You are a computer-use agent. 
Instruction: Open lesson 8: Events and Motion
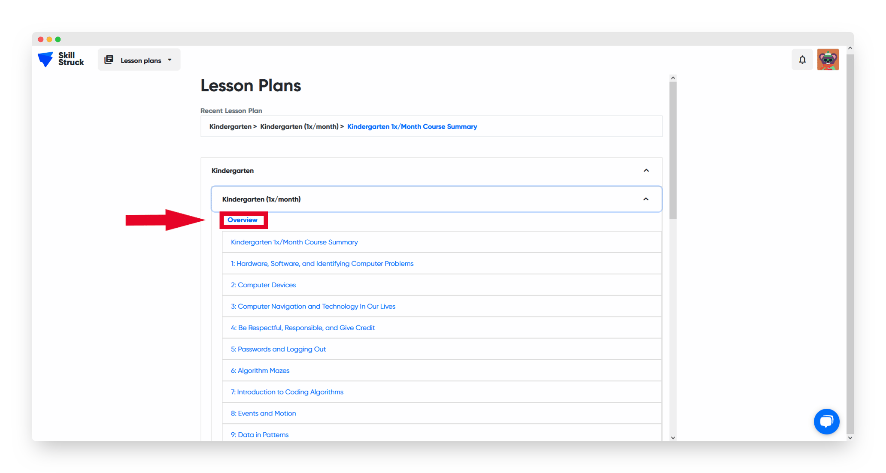coord(263,413)
